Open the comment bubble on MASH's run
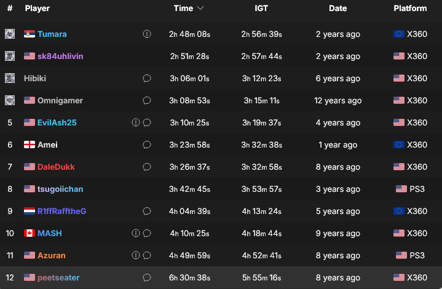Image resolution: width=442 pixels, height=289 pixels. click(x=146, y=233)
